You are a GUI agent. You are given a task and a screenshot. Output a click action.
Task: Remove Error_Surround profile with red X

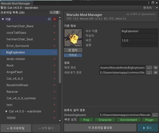[x=54, y=46]
